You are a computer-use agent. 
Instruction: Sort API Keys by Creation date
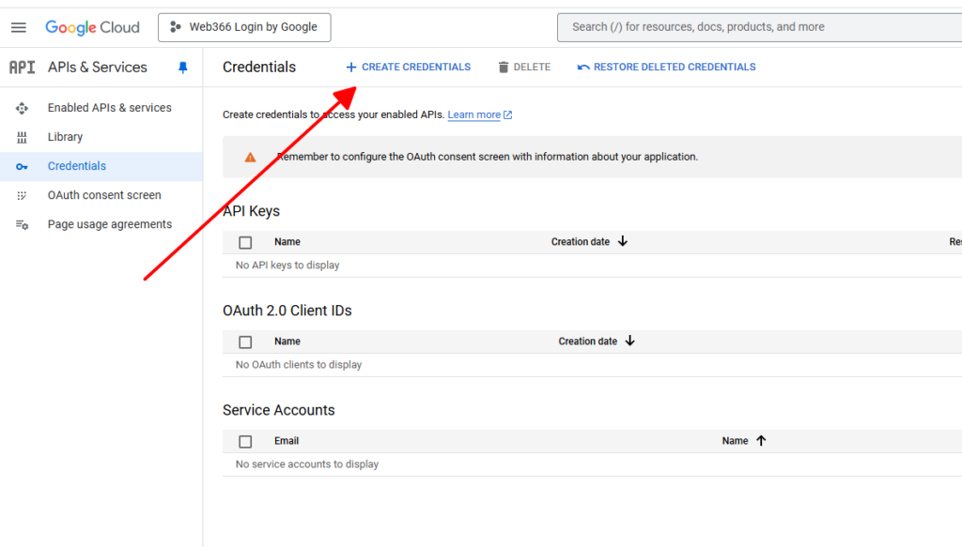pos(581,242)
